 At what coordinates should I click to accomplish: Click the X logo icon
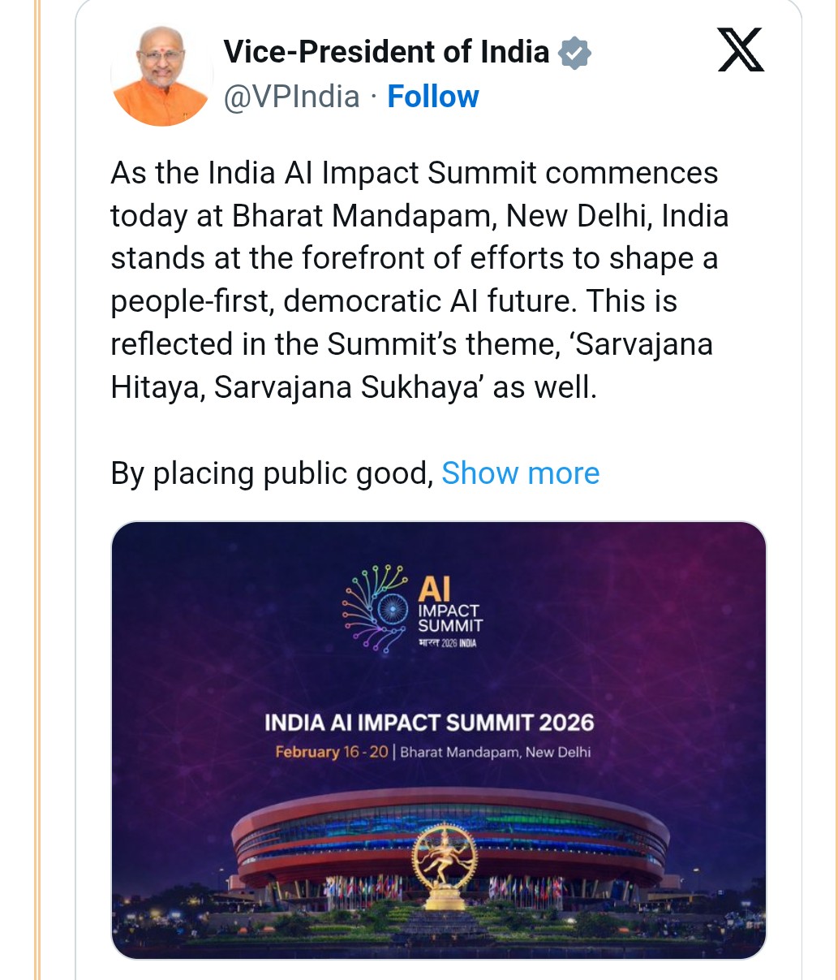click(x=741, y=50)
